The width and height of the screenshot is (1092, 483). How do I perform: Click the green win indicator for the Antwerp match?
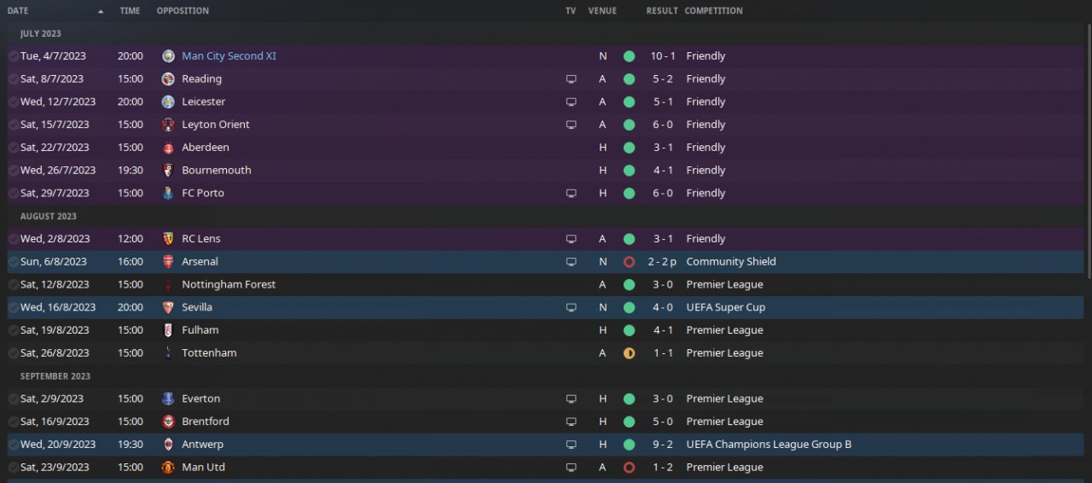point(629,445)
